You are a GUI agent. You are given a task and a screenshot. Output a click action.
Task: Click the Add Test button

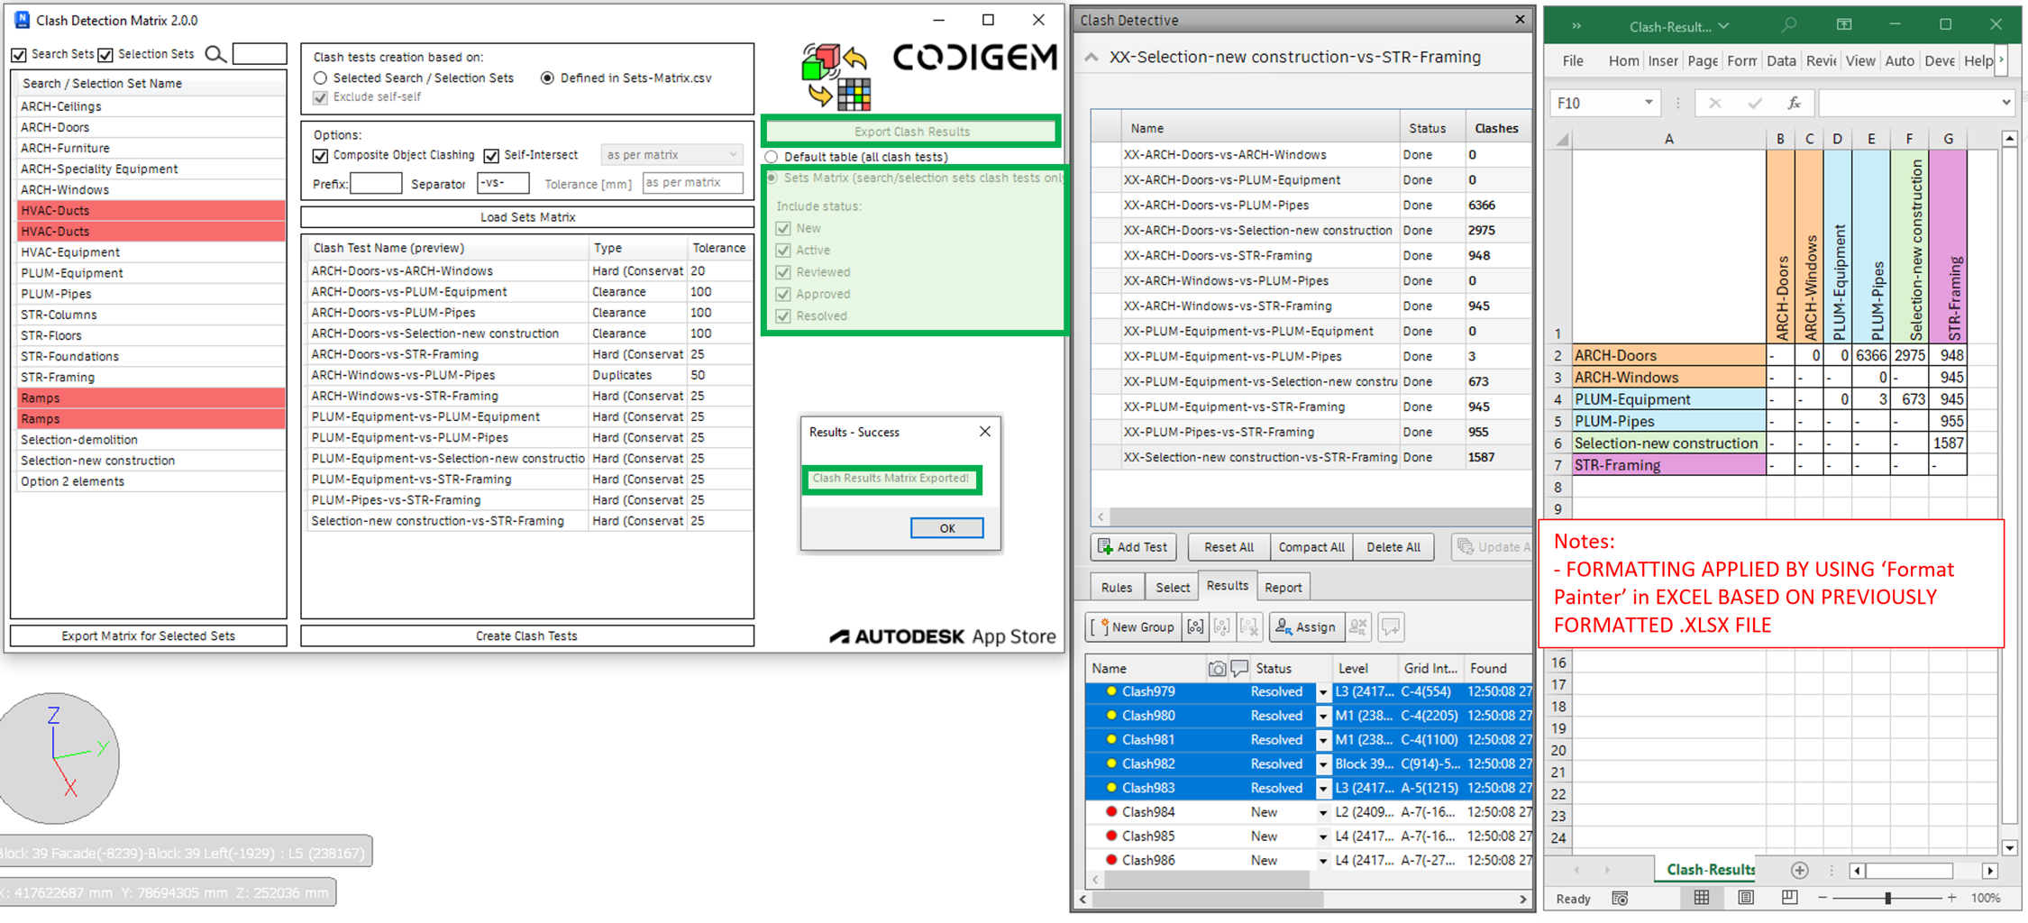(1133, 547)
